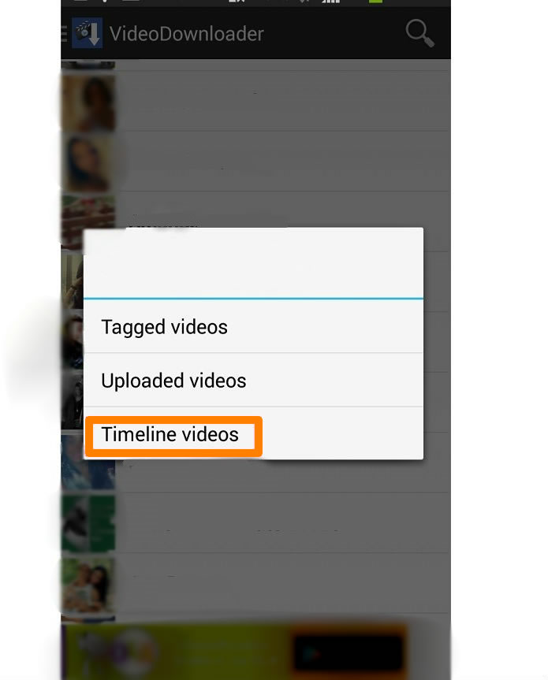Viewport: 548px width, 680px height.
Task: Tap the list row beside the couple thumbnail
Action: [x=283, y=583]
